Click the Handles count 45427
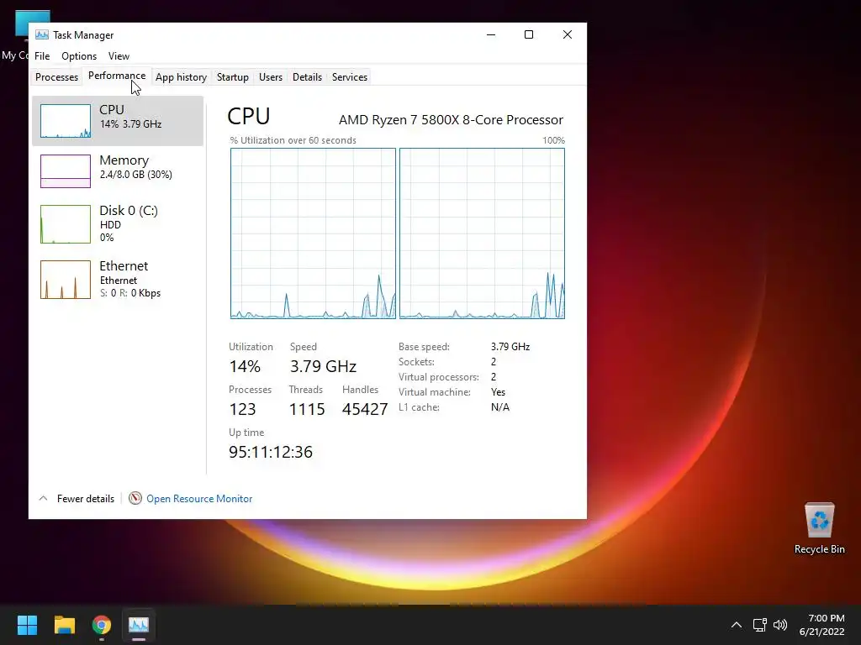861x645 pixels. pos(365,409)
